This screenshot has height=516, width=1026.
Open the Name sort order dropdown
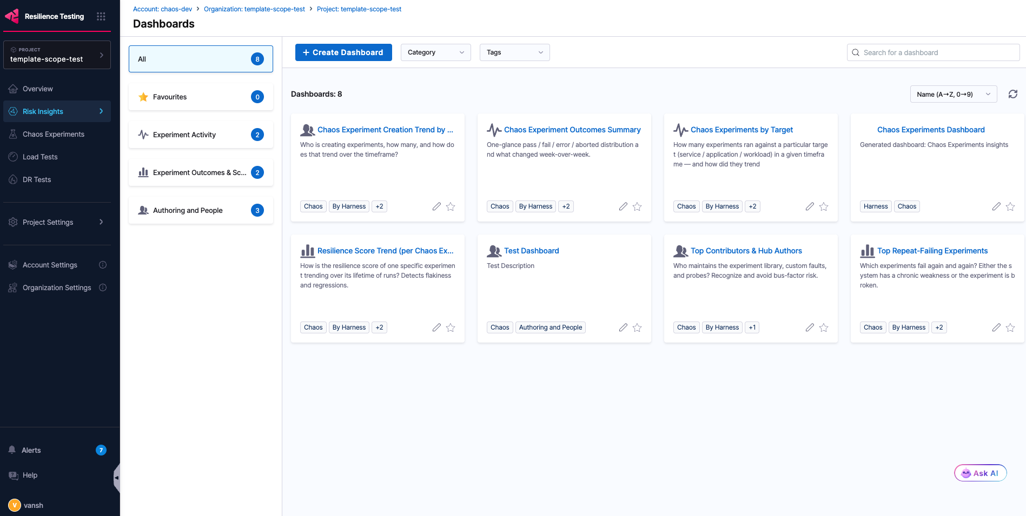(954, 94)
